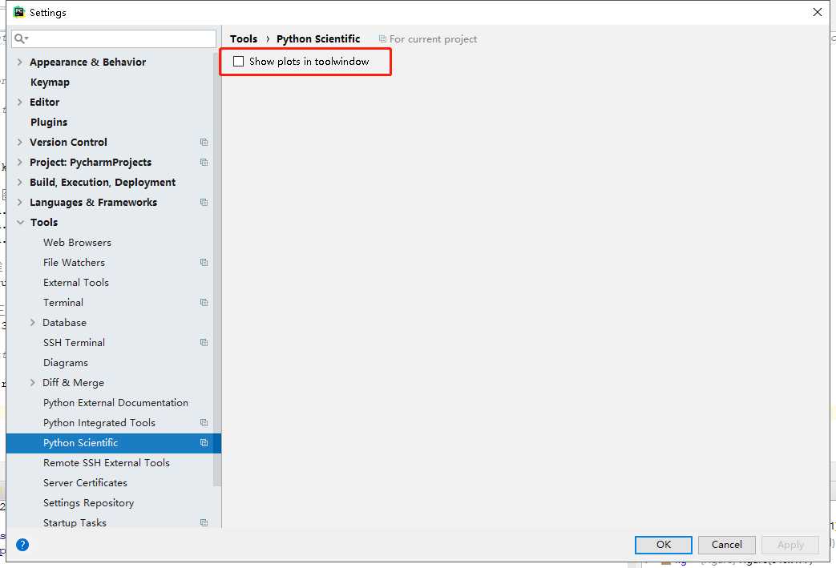Select Python Scientific entry
The height and width of the screenshot is (568, 836).
point(80,443)
